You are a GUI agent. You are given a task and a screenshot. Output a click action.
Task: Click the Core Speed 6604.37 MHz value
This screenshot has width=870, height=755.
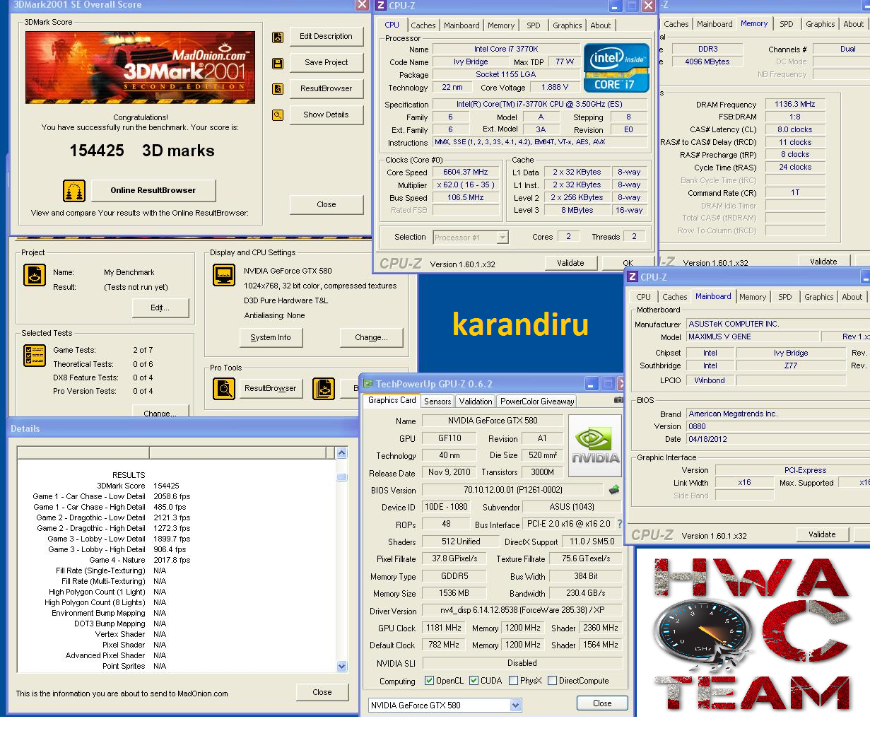(465, 172)
